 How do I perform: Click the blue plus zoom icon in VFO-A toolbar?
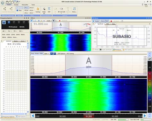point(39,21)
